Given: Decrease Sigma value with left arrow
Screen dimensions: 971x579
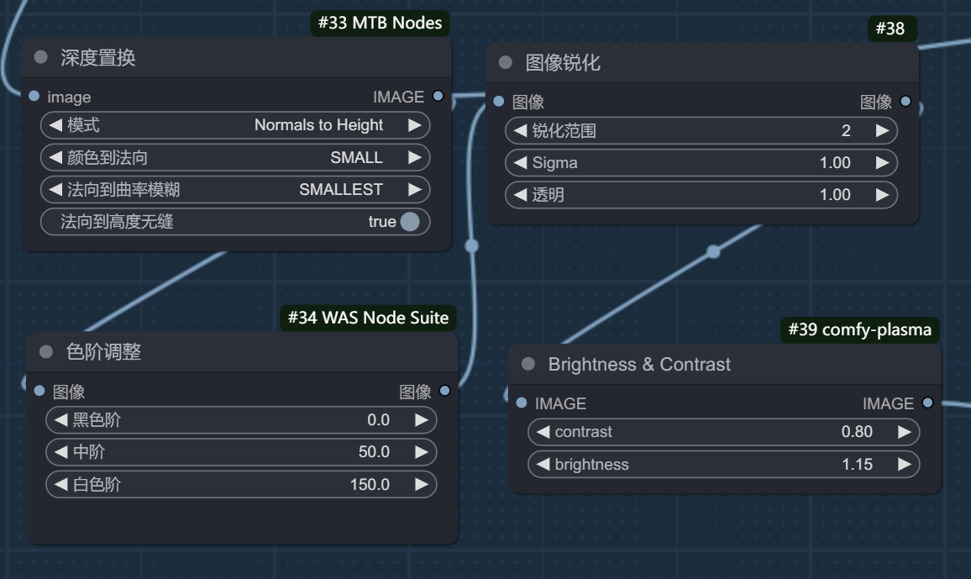Looking at the screenshot, I should click(x=521, y=163).
